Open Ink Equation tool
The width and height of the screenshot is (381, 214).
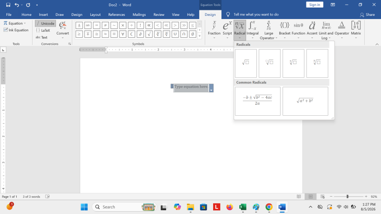[x=16, y=30]
